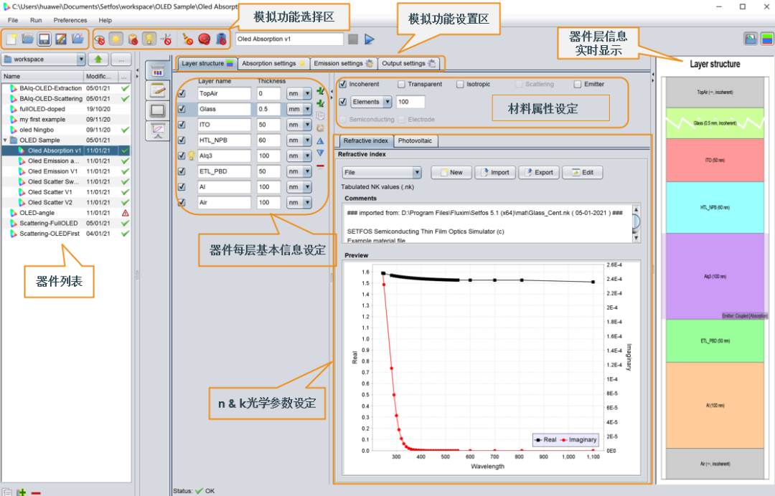Move selected layer up with blue triangle
775x496 pixels.
click(x=320, y=141)
